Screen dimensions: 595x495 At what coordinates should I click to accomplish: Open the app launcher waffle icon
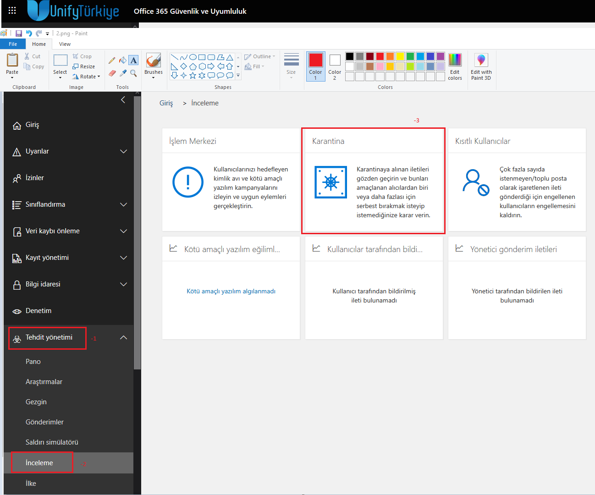(x=12, y=11)
